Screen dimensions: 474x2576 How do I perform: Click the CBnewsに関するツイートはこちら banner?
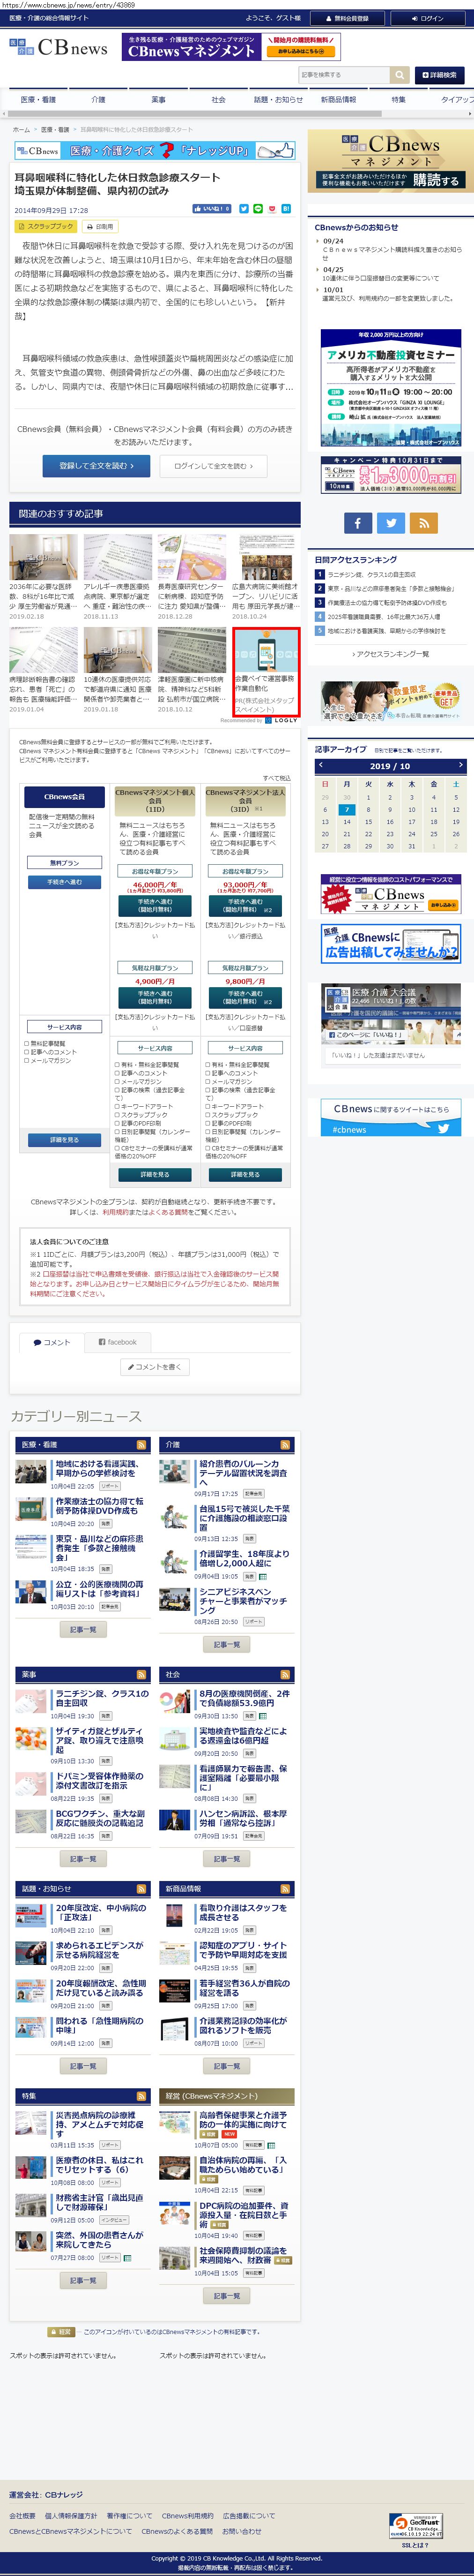point(390,1118)
